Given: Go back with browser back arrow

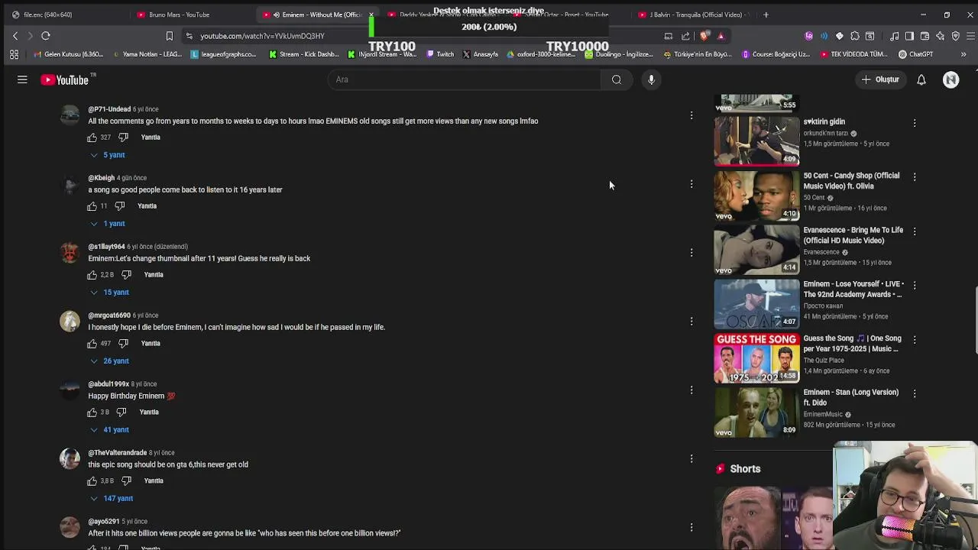Looking at the screenshot, I should (x=15, y=36).
